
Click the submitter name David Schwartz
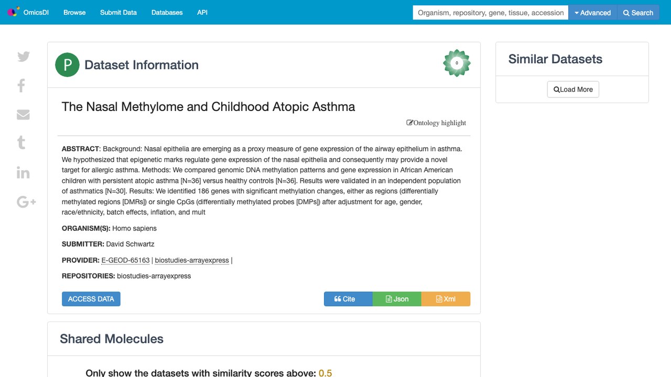(x=130, y=244)
